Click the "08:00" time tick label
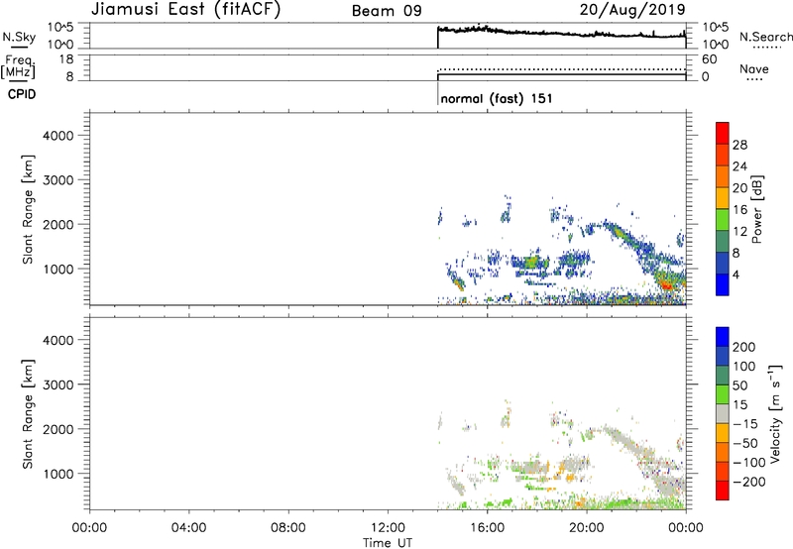 point(288,528)
